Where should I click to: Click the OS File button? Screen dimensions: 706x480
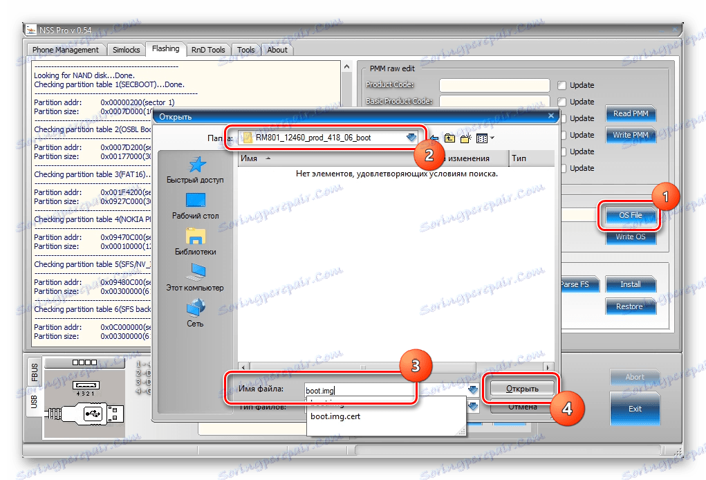631,215
